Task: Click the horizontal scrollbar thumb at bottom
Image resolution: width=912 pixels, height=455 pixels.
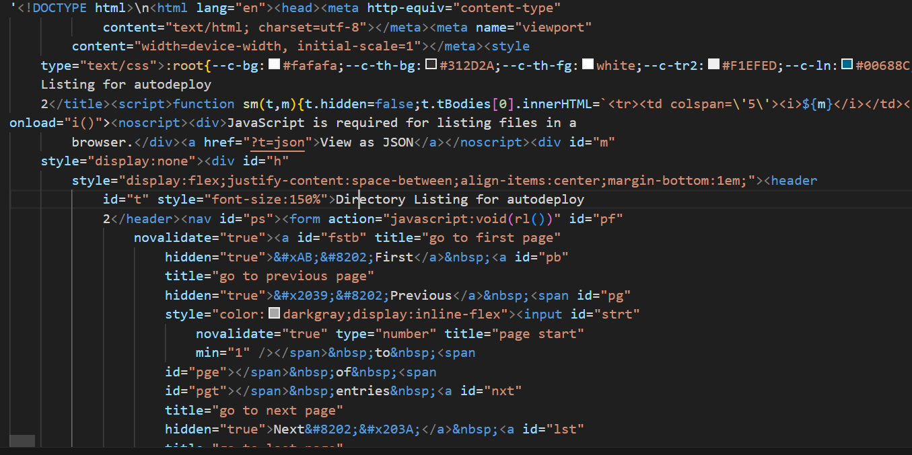Action: [22, 441]
